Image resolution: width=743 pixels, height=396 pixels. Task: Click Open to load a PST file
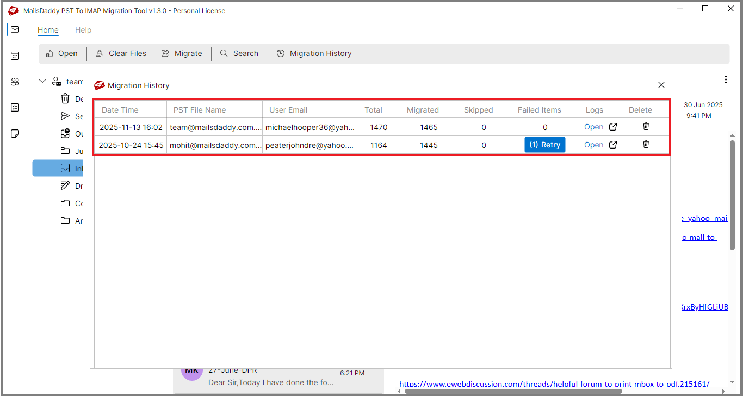tap(61, 53)
